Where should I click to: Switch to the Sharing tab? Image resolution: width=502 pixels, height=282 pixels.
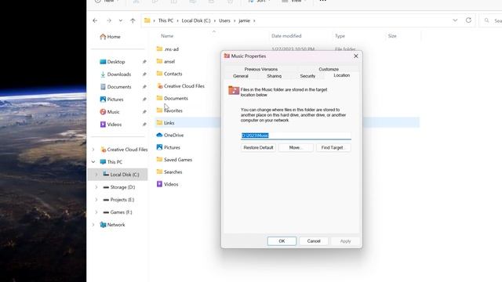[x=274, y=76]
